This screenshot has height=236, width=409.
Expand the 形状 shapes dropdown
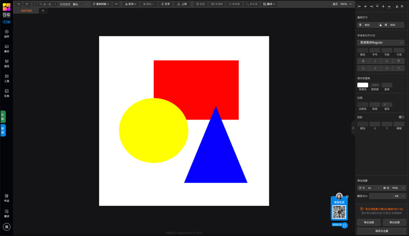tap(128, 4)
